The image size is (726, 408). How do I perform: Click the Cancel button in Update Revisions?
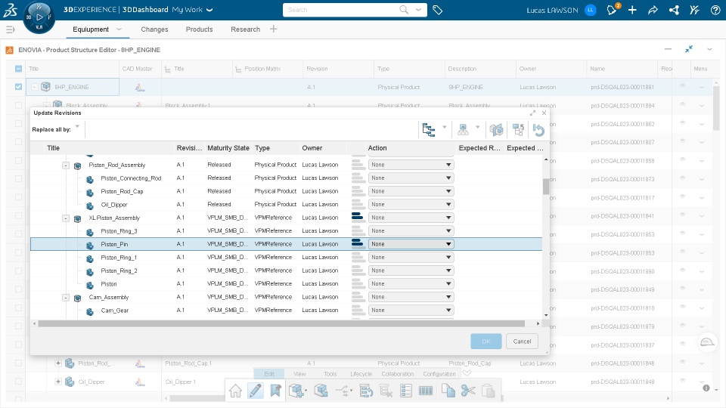[x=522, y=342]
